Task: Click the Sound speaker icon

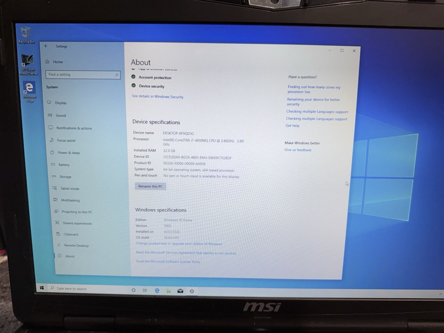Action: [x=50, y=115]
